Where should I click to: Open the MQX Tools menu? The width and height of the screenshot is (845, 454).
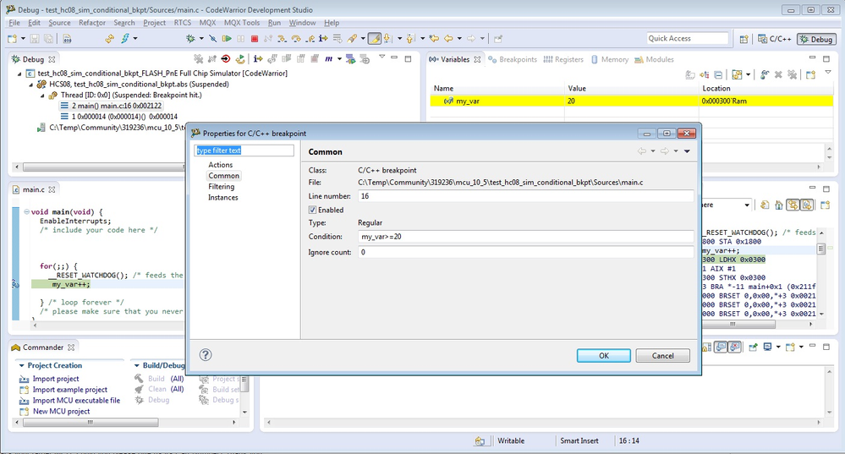[242, 23]
